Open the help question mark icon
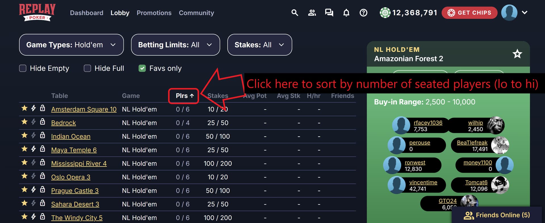 pyautogui.click(x=363, y=13)
